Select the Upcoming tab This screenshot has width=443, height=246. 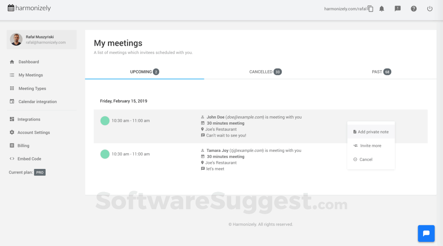tap(144, 72)
